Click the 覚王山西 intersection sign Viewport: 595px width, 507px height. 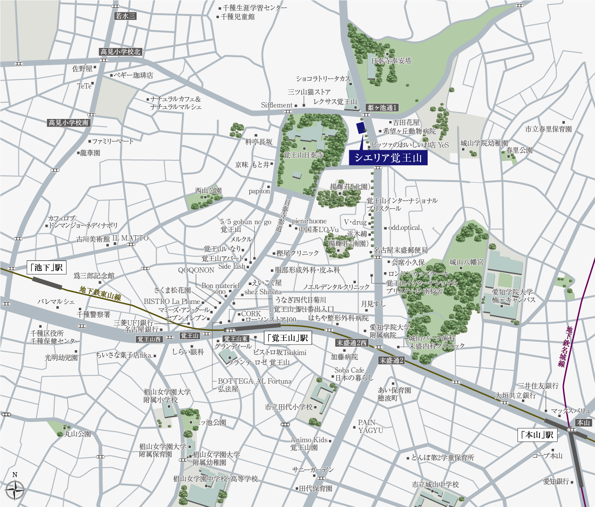[x=149, y=339]
